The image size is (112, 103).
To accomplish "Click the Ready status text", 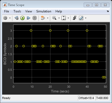I will coord(6,98).
